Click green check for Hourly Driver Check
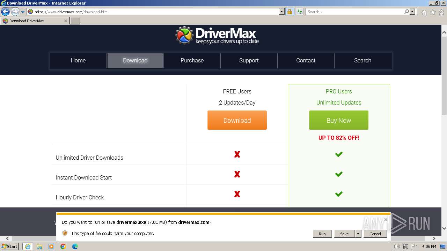Image resolution: width=447 pixels, height=251 pixels. [x=339, y=194]
